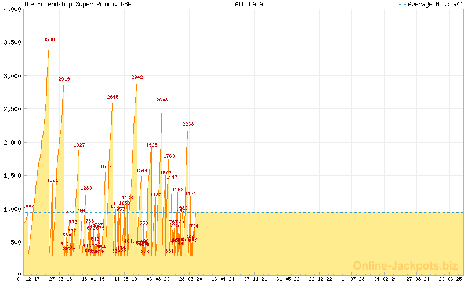Select the 16-04-21 date axis marker
The width and height of the screenshot is (464, 284).
223,279
